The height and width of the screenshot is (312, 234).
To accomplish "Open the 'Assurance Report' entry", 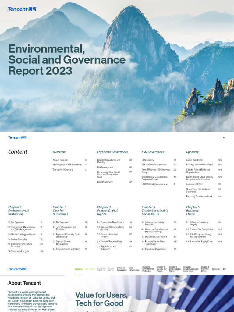I will [194, 184].
